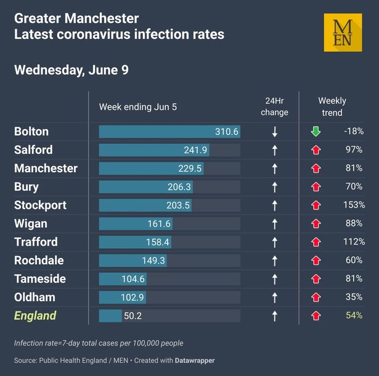The width and height of the screenshot is (379, 376).
Task: Click the highlighted England row label
Action: [x=35, y=315]
